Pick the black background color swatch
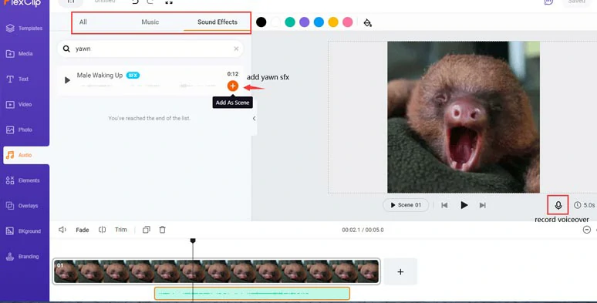This screenshot has height=303, width=597. (x=261, y=22)
